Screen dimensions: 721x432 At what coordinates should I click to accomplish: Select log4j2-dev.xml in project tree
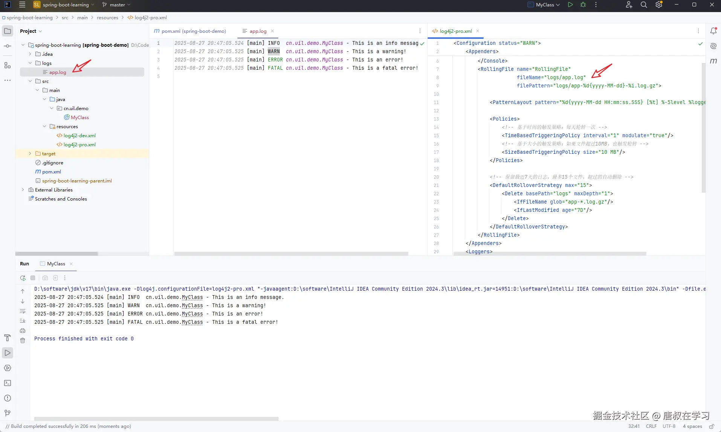(x=79, y=135)
